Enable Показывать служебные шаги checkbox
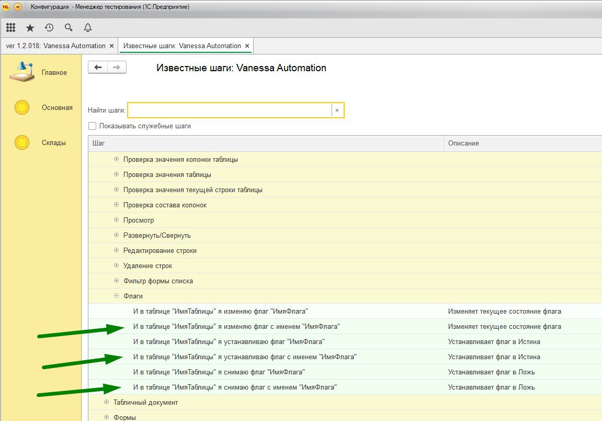Image resolution: width=602 pixels, height=421 pixels. (92, 126)
